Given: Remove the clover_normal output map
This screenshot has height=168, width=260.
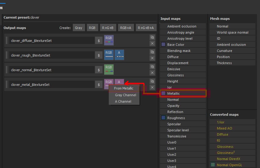Looking at the screenshot, I should (x=152, y=73).
